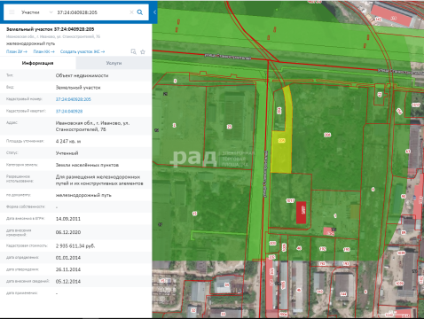424x319 pixels.
Task: Click the zoom-to-object icon beside star
Action: pos(134,51)
